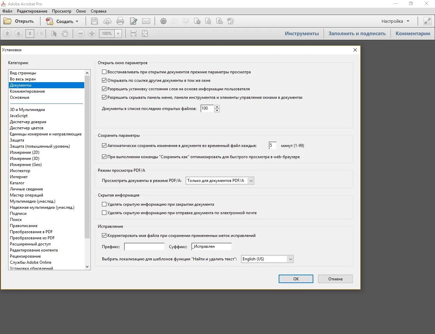Screen dimensions: 435x334
Task: Enable removing hidden info when emailing document
Action: click(x=104, y=213)
